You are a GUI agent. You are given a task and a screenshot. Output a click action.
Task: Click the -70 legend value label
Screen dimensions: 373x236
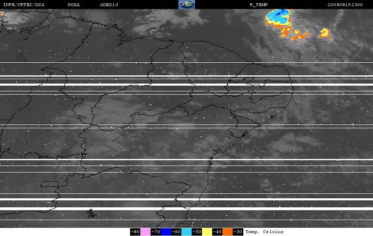coord(156,232)
